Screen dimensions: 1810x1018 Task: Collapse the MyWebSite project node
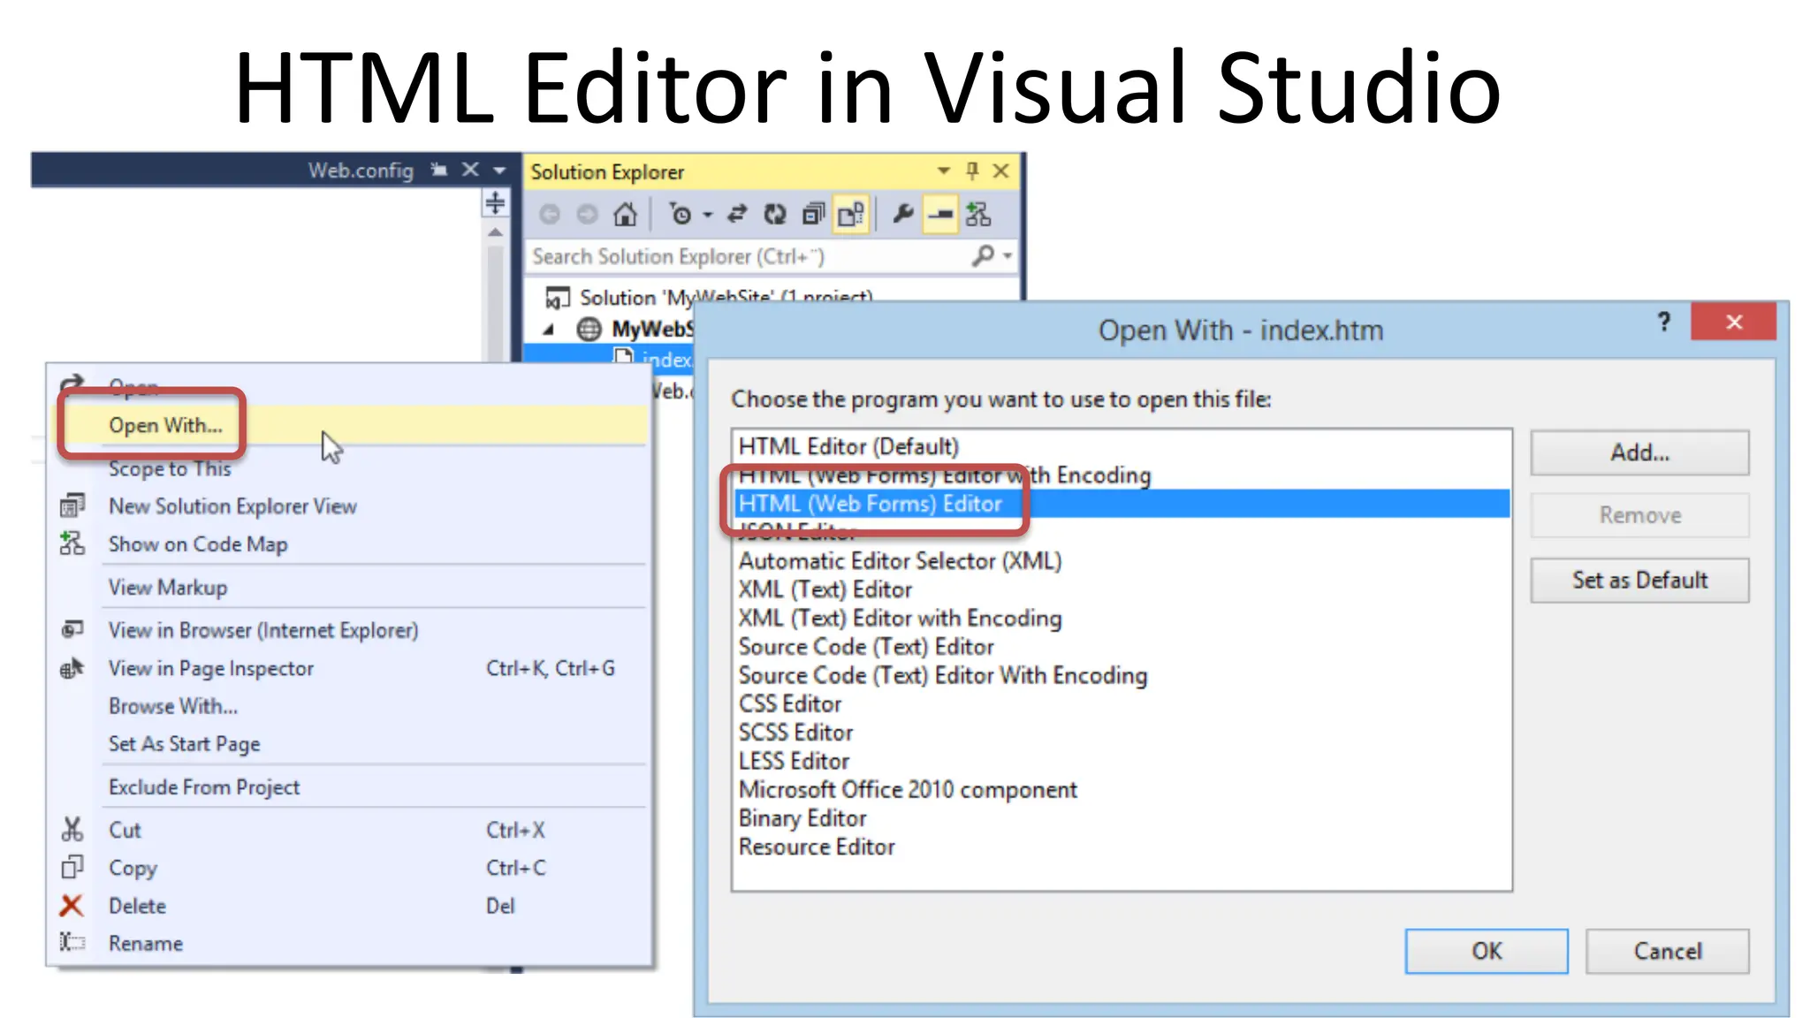tap(549, 330)
